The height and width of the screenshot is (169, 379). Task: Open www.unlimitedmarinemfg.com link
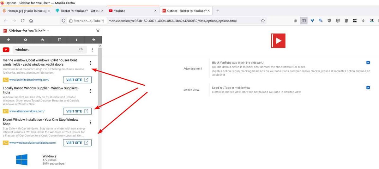click(x=29, y=80)
